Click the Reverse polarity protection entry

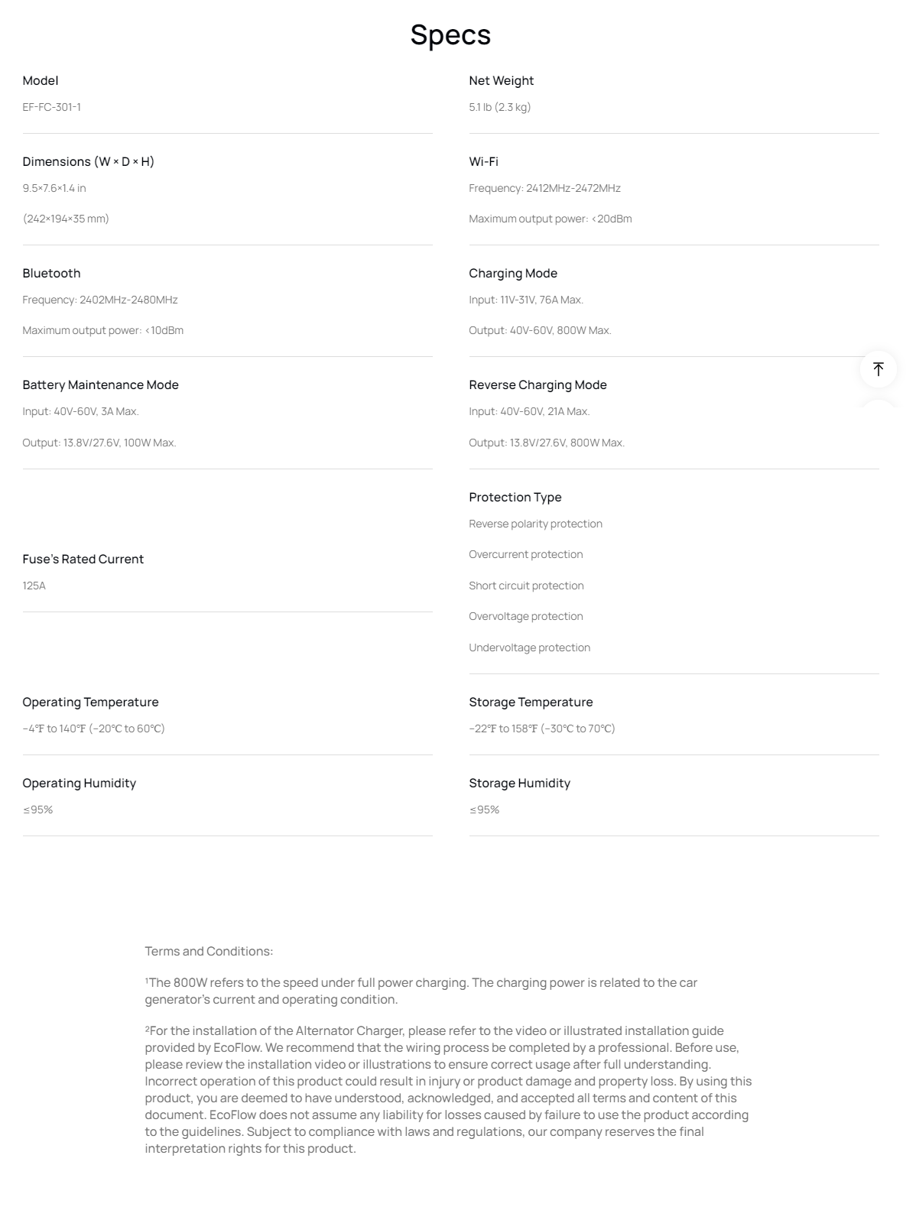(535, 524)
